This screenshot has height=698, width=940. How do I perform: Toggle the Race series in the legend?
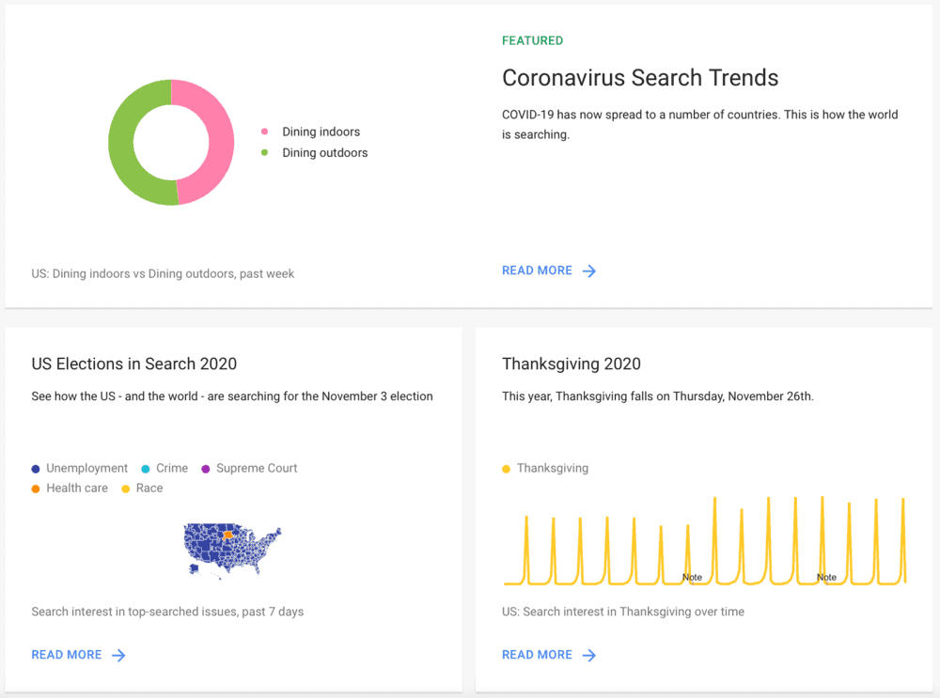tap(124, 488)
